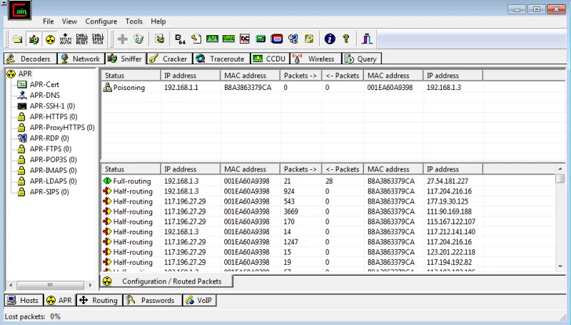Click the open folder toolbar icon
The width and height of the screenshot is (571, 325).
tap(17, 39)
